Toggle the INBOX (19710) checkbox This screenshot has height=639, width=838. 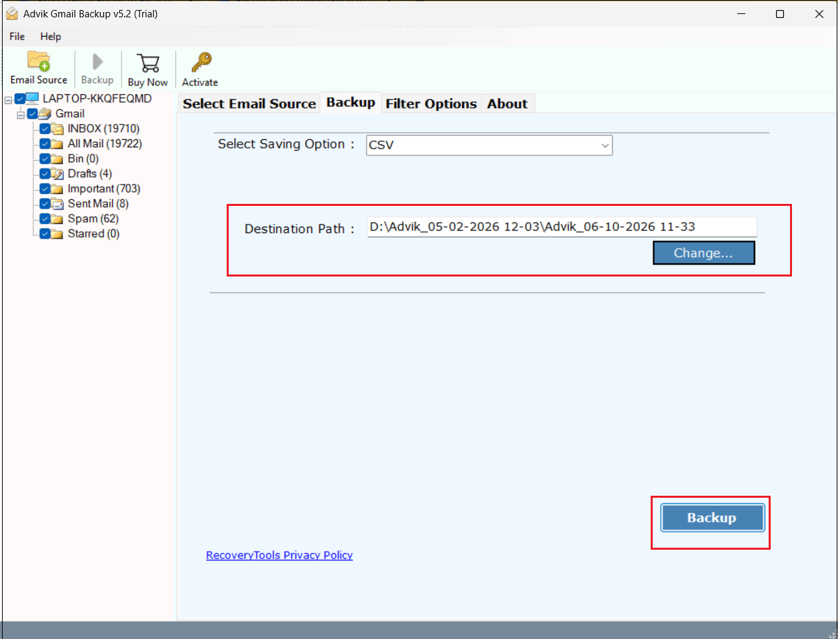(x=45, y=129)
